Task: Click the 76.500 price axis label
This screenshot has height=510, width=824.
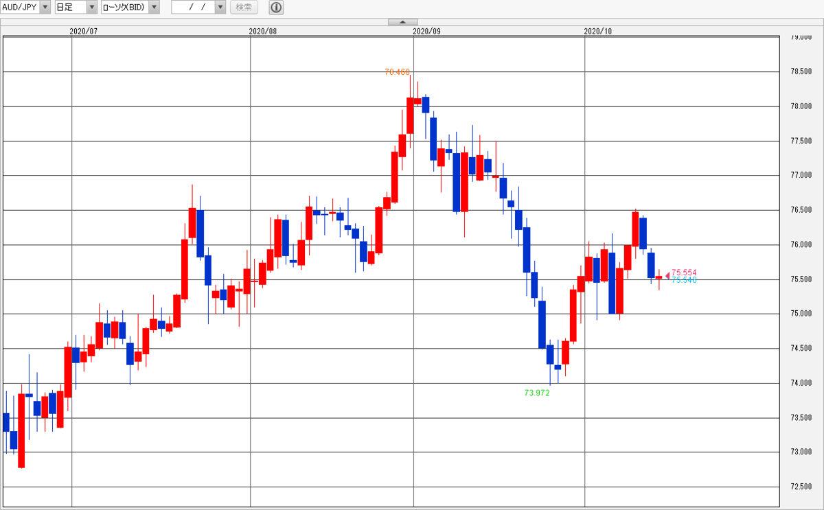Action: [x=801, y=210]
